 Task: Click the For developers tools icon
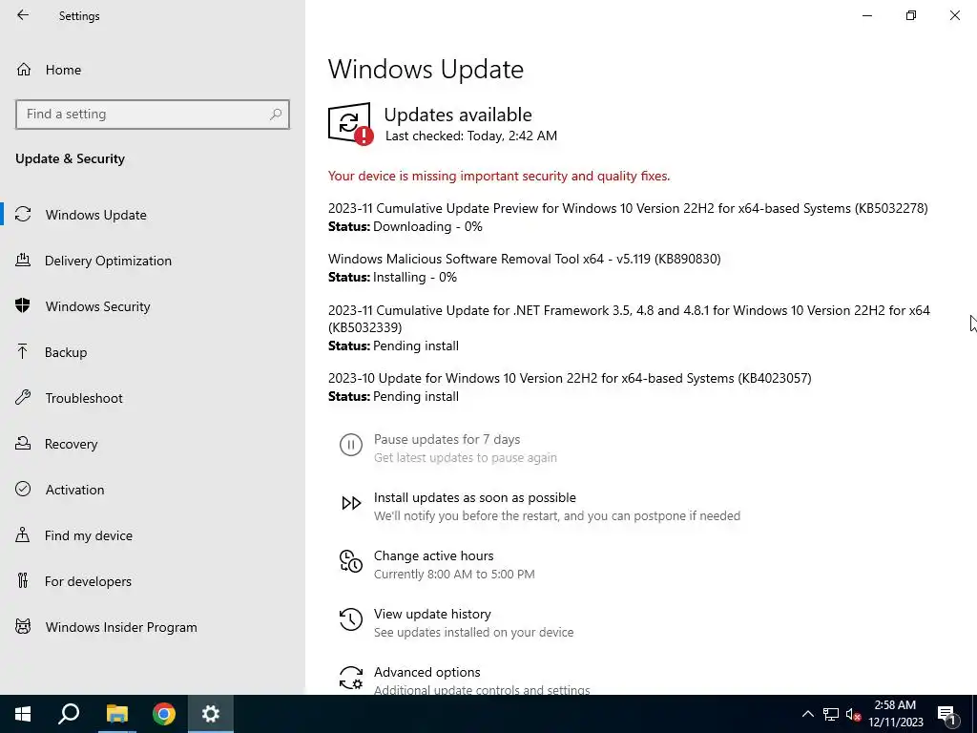(x=23, y=580)
